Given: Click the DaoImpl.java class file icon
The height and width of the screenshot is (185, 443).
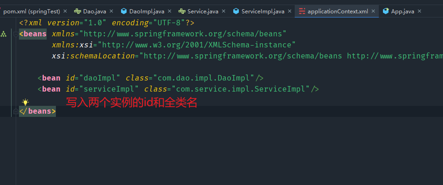Looking at the screenshot, I should [124, 11].
